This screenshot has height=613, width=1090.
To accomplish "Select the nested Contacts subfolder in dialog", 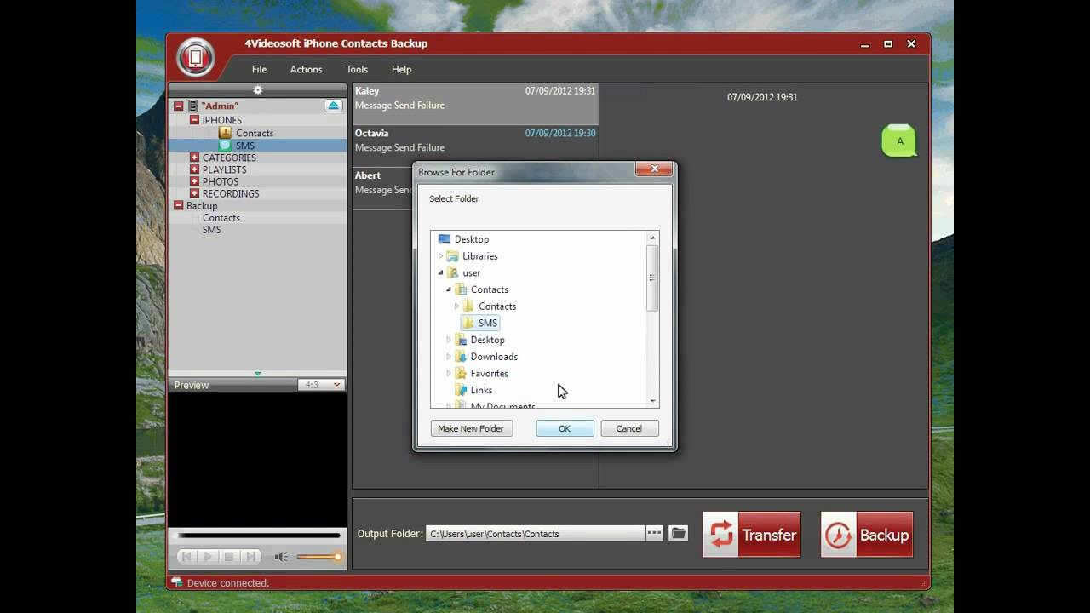I will (497, 306).
